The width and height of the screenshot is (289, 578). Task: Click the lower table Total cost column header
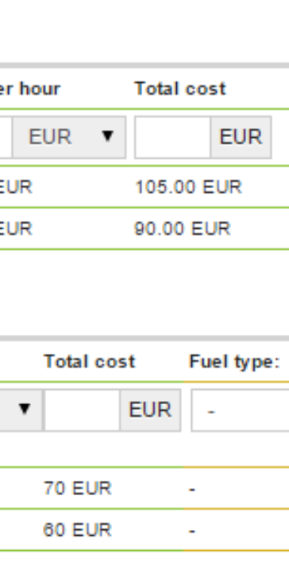90,361
